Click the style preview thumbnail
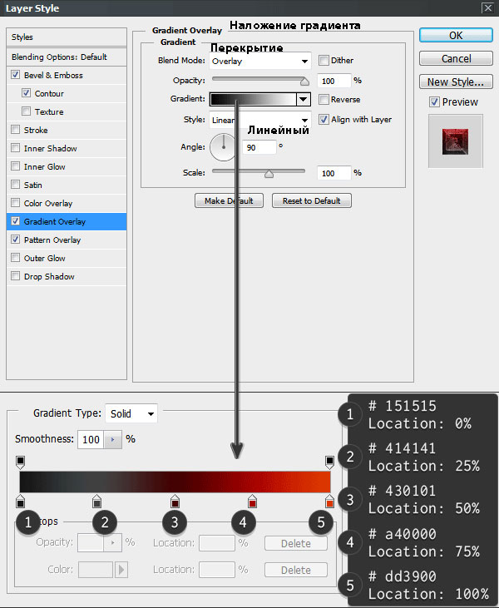Screen dimensions: 499x608 pos(455,141)
